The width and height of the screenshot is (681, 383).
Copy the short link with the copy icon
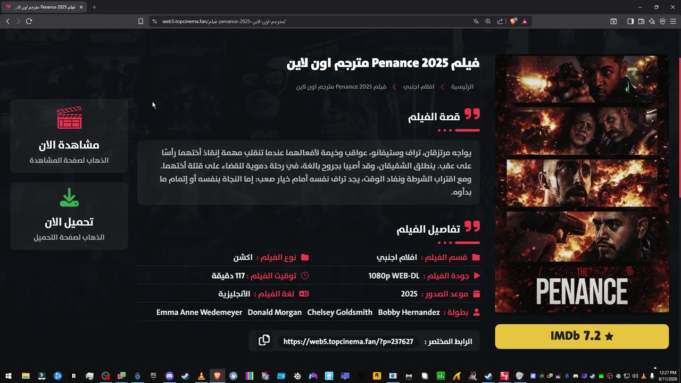point(264,340)
